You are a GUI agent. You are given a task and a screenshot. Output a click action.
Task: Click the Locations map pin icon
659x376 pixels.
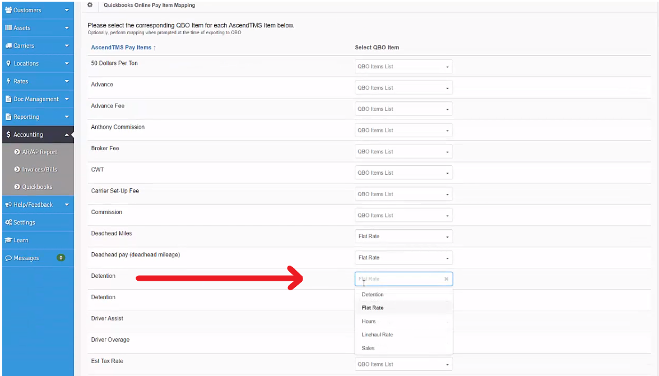(8, 63)
